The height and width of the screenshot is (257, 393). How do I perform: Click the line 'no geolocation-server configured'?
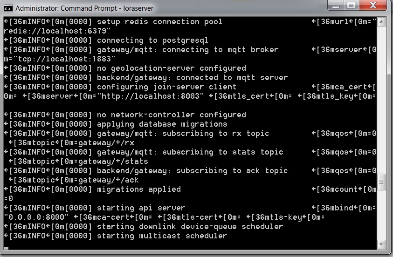(x=172, y=68)
